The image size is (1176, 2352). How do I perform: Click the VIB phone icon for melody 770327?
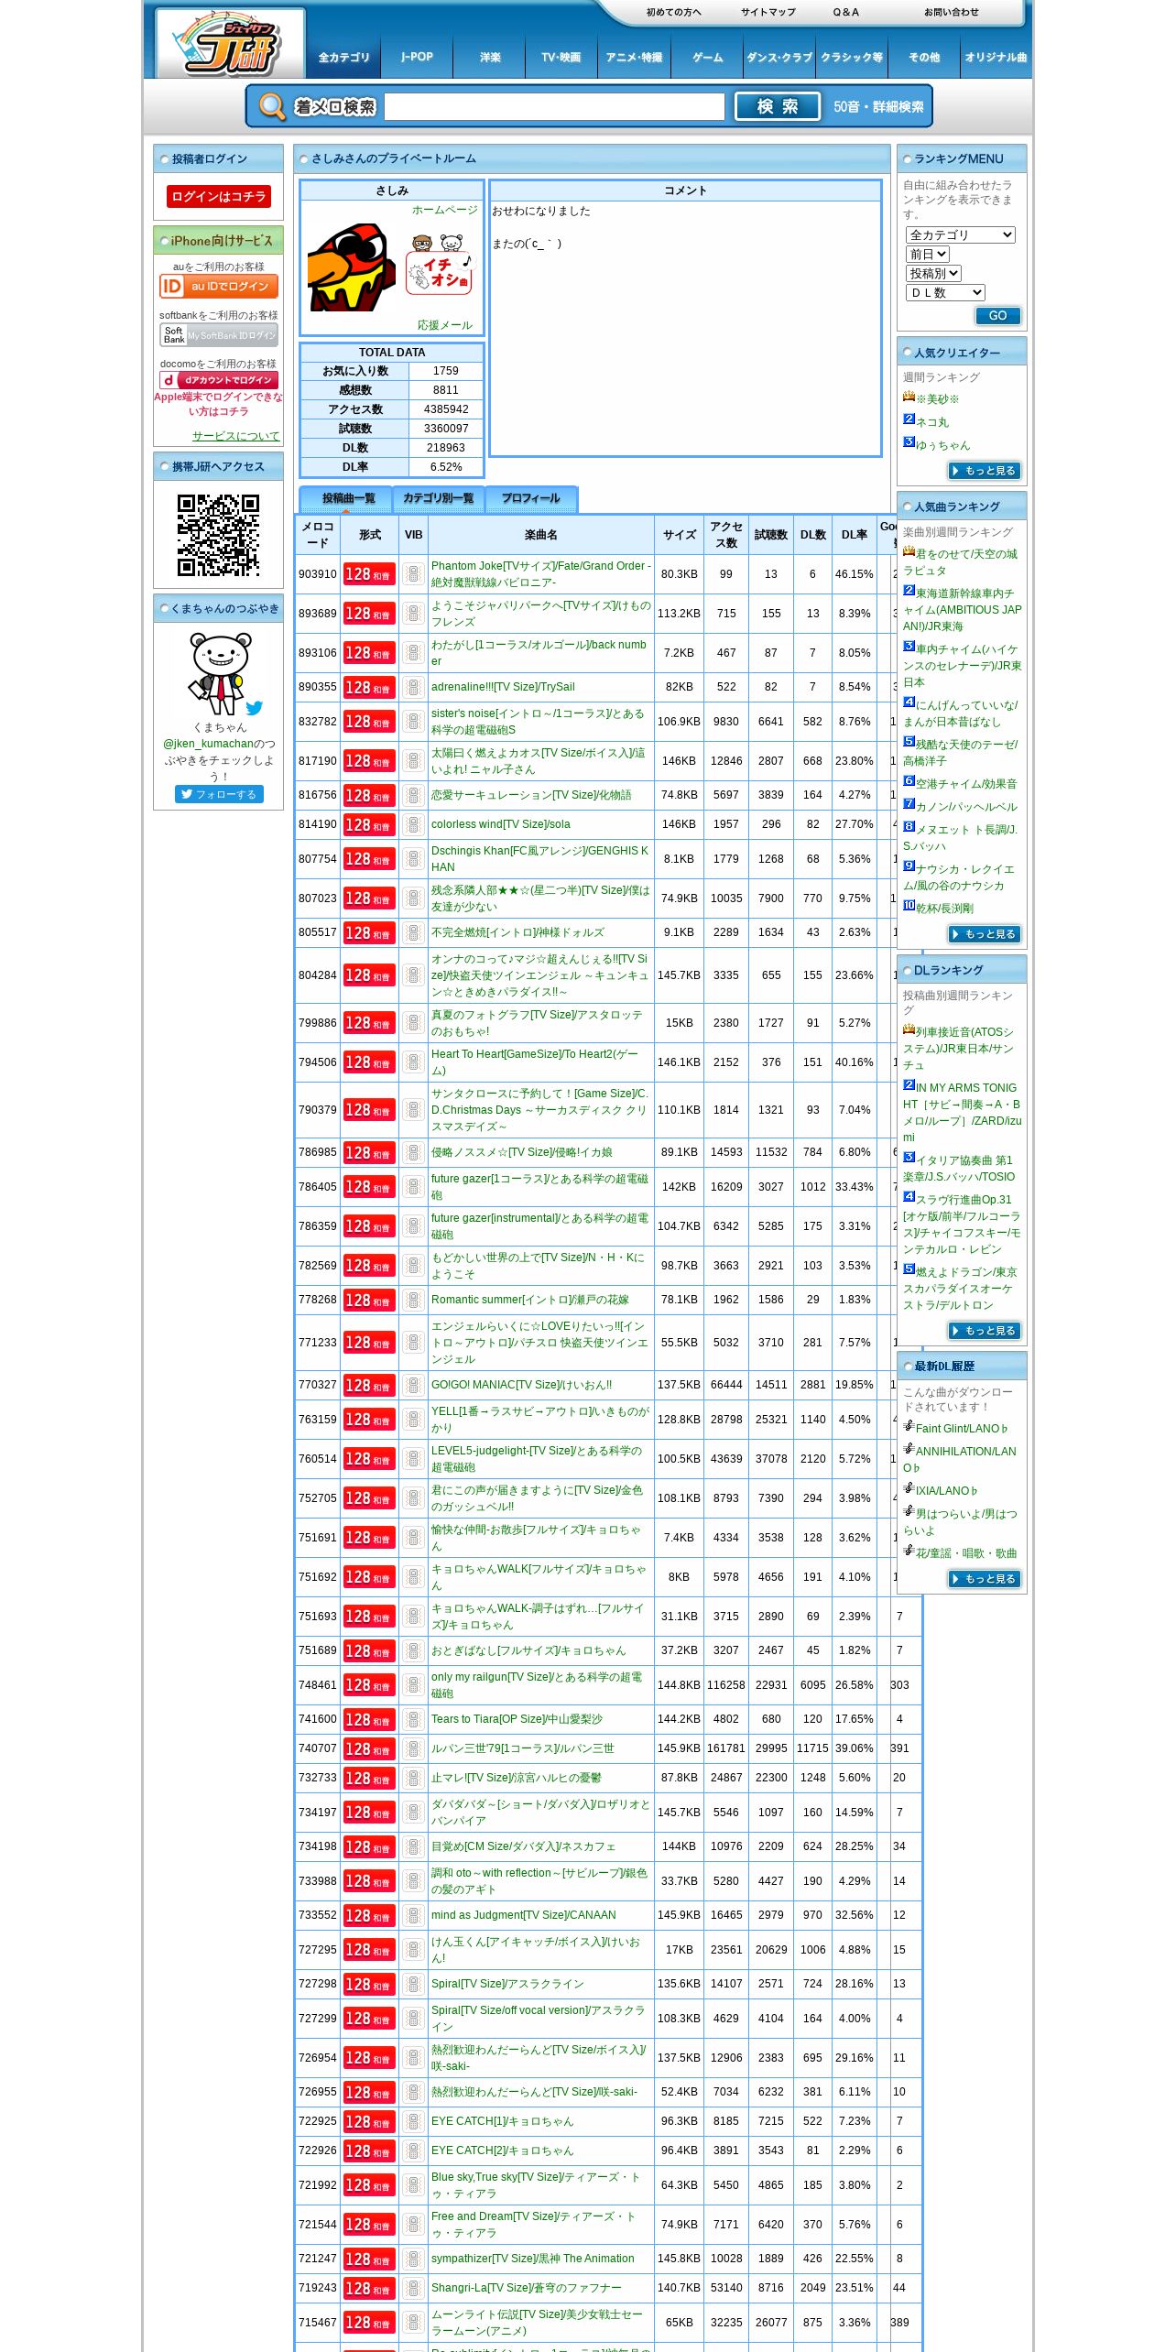(x=413, y=1385)
